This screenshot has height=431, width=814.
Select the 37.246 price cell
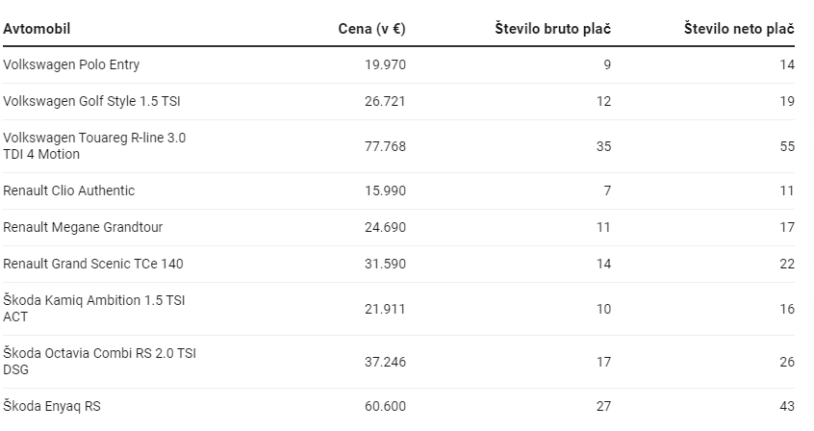pos(385,362)
